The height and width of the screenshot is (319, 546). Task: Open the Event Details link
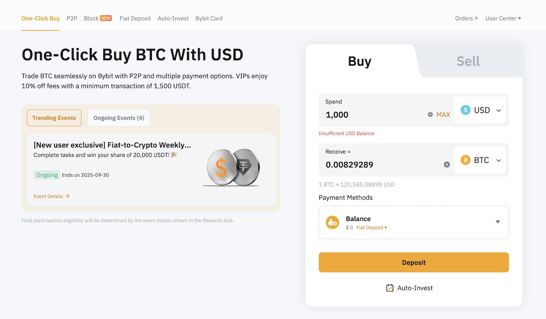pos(51,196)
